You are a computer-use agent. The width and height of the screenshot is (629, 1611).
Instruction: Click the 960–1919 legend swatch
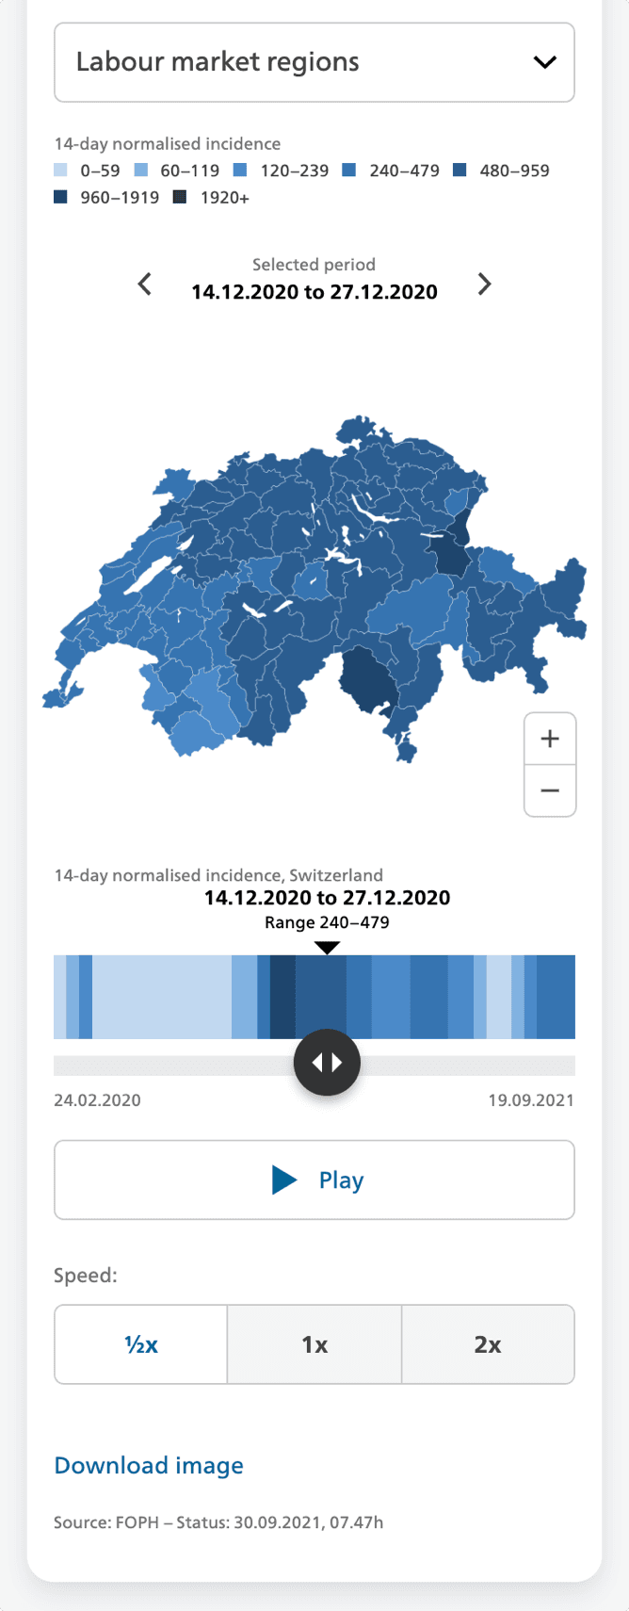(x=61, y=197)
